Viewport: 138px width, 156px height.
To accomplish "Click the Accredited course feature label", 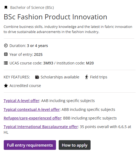I will pyautogui.click(x=25, y=86).
